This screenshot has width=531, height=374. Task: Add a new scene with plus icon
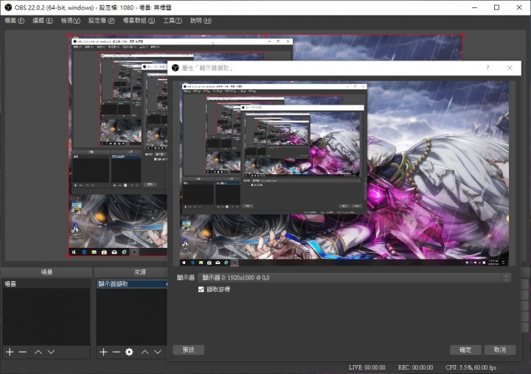click(x=10, y=352)
